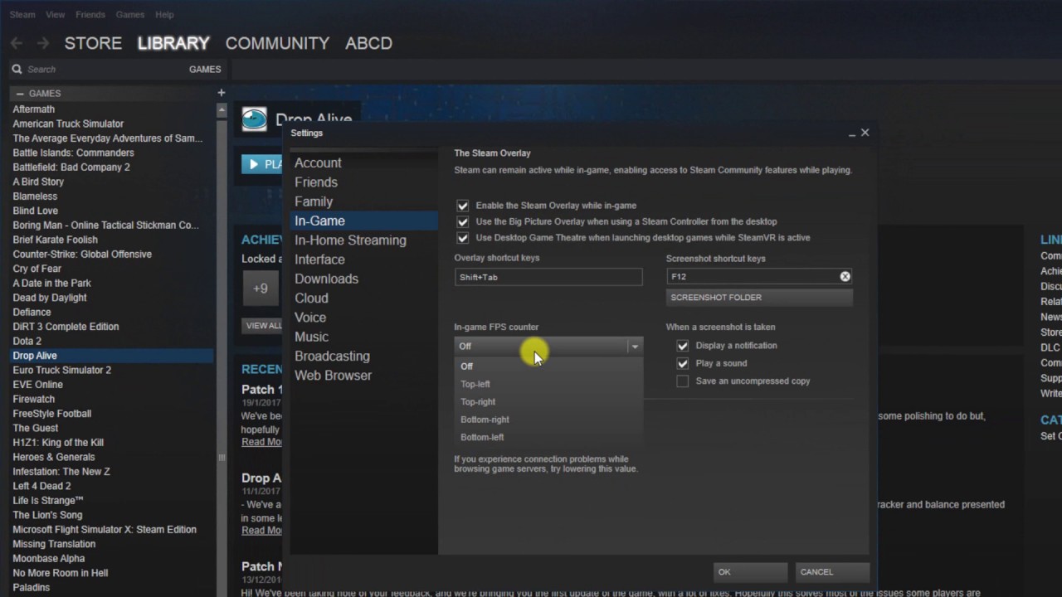The width and height of the screenshot is (1062, 597).
Task: Select Heroes & Generals in list
Action: tap(54, 457)
